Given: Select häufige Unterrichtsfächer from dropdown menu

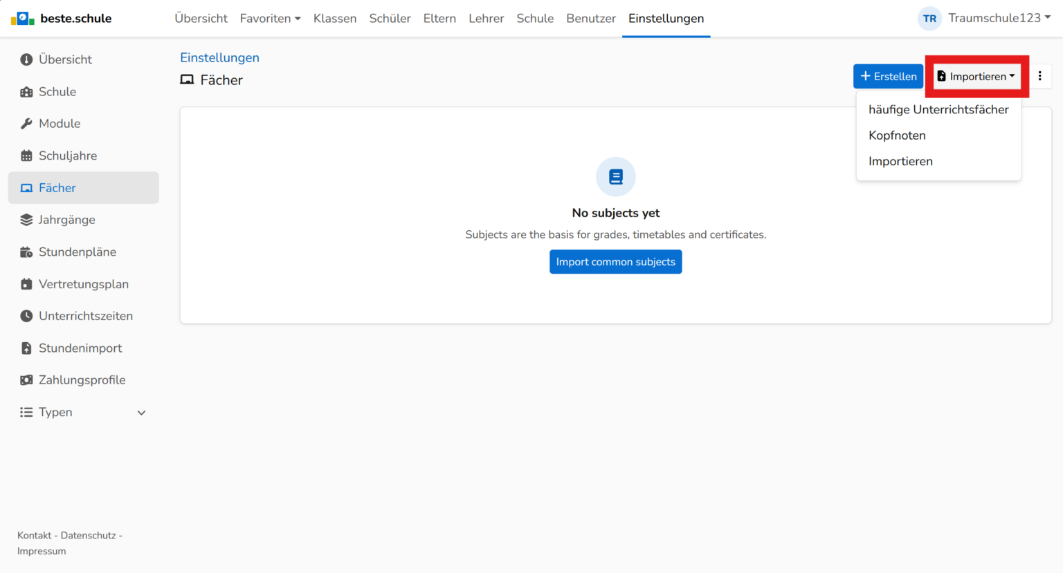Looking at the screenshot, I should [938, 109].
